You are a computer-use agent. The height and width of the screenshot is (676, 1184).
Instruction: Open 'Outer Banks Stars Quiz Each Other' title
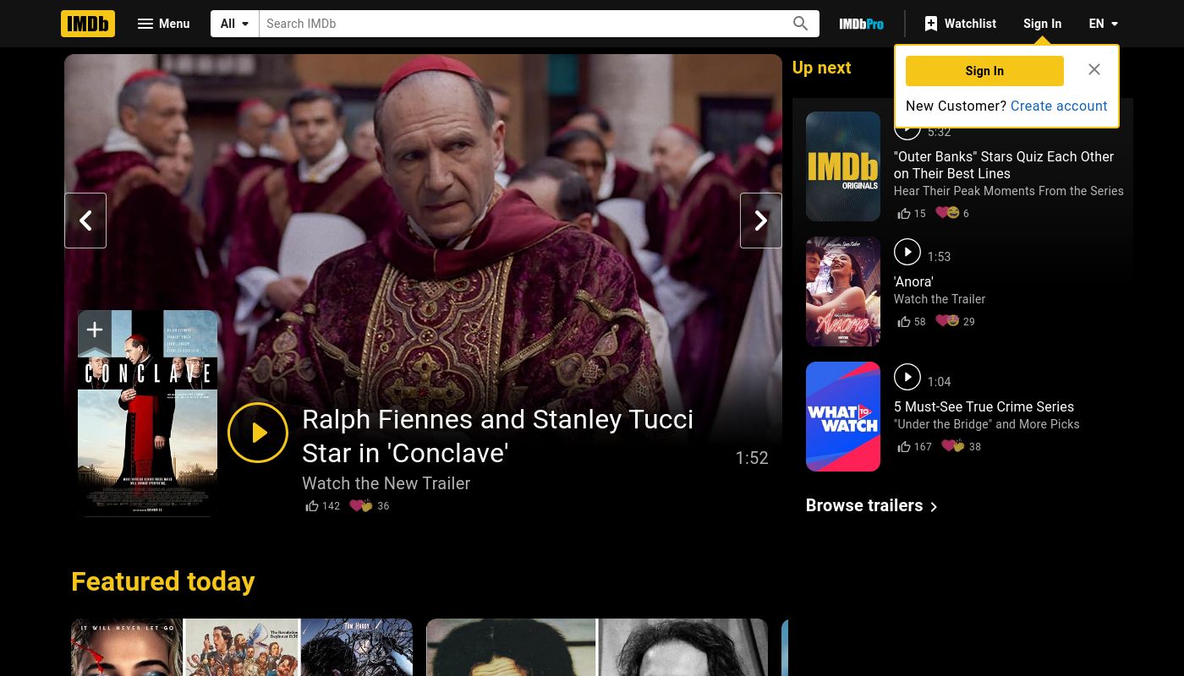1004,165
